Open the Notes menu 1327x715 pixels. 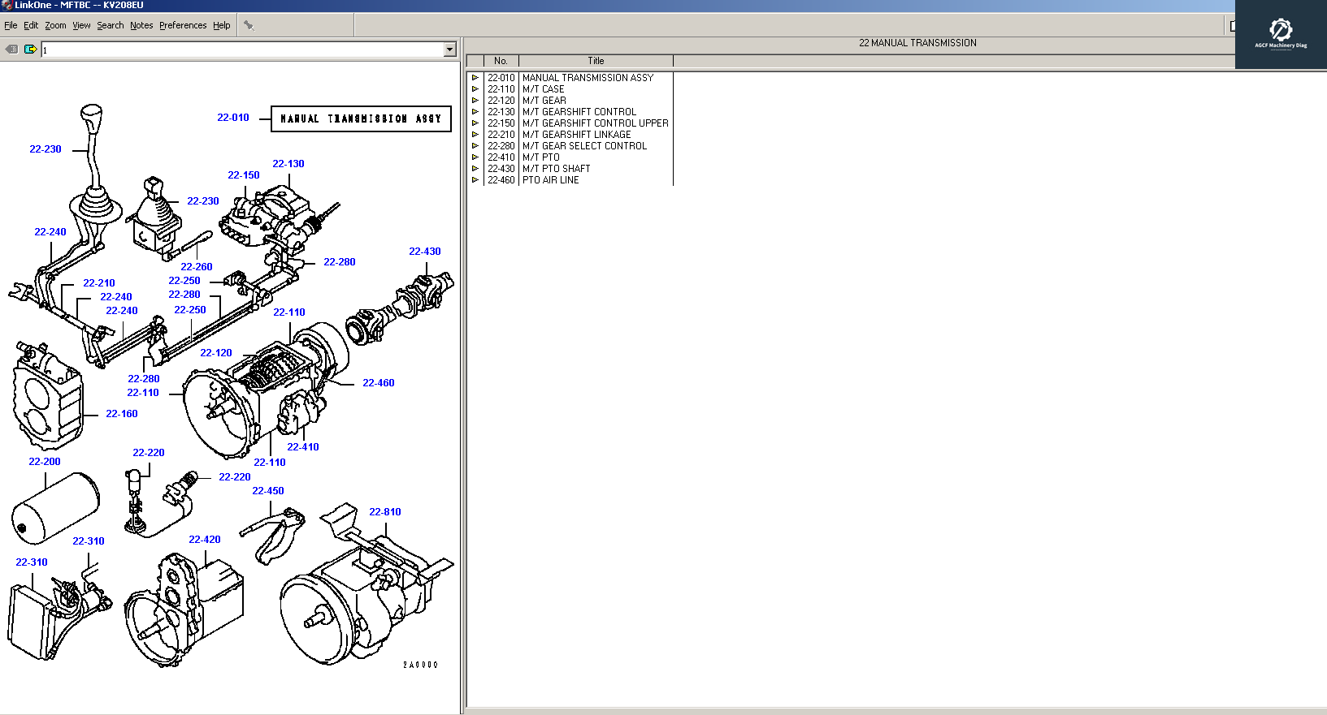(x=141, y=26)
